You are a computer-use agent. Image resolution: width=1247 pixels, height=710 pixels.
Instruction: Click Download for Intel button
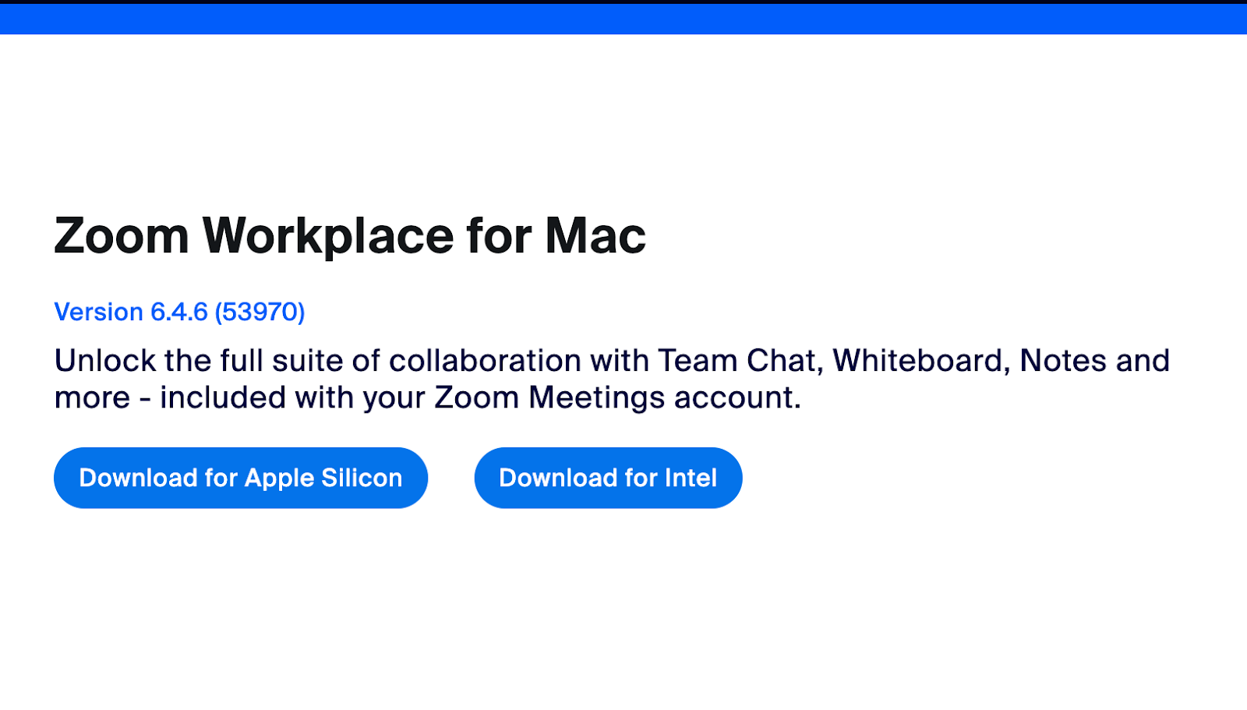[608, 478]
